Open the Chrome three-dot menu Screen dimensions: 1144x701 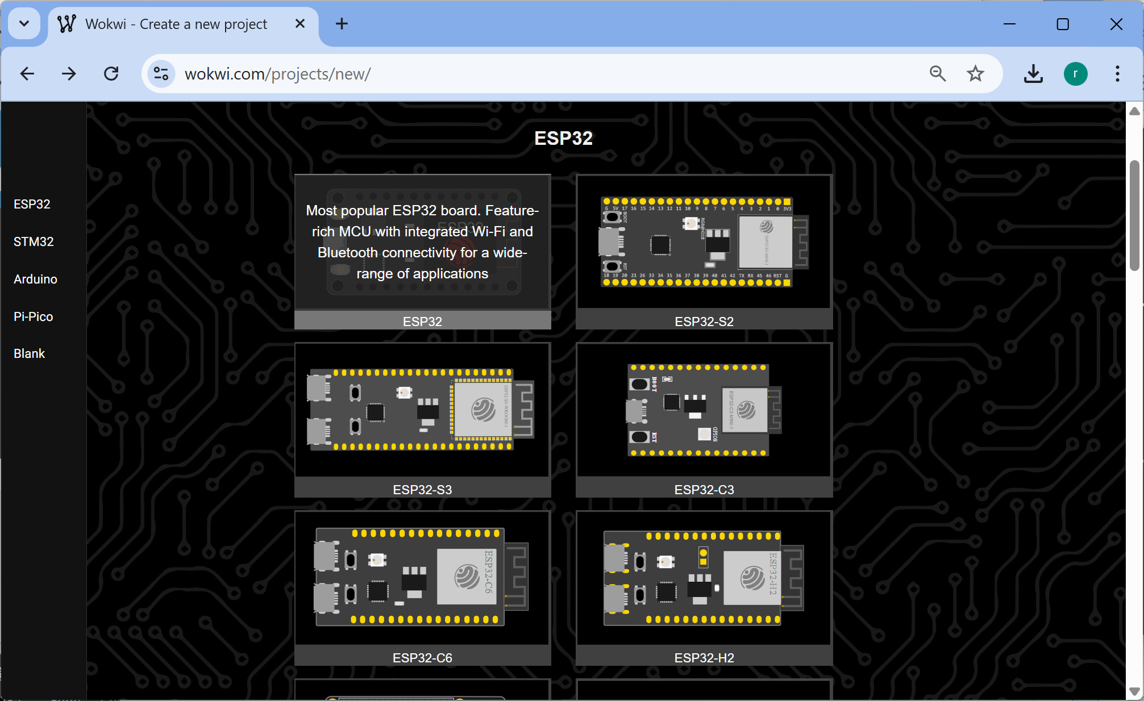(x=1117, y=74)
